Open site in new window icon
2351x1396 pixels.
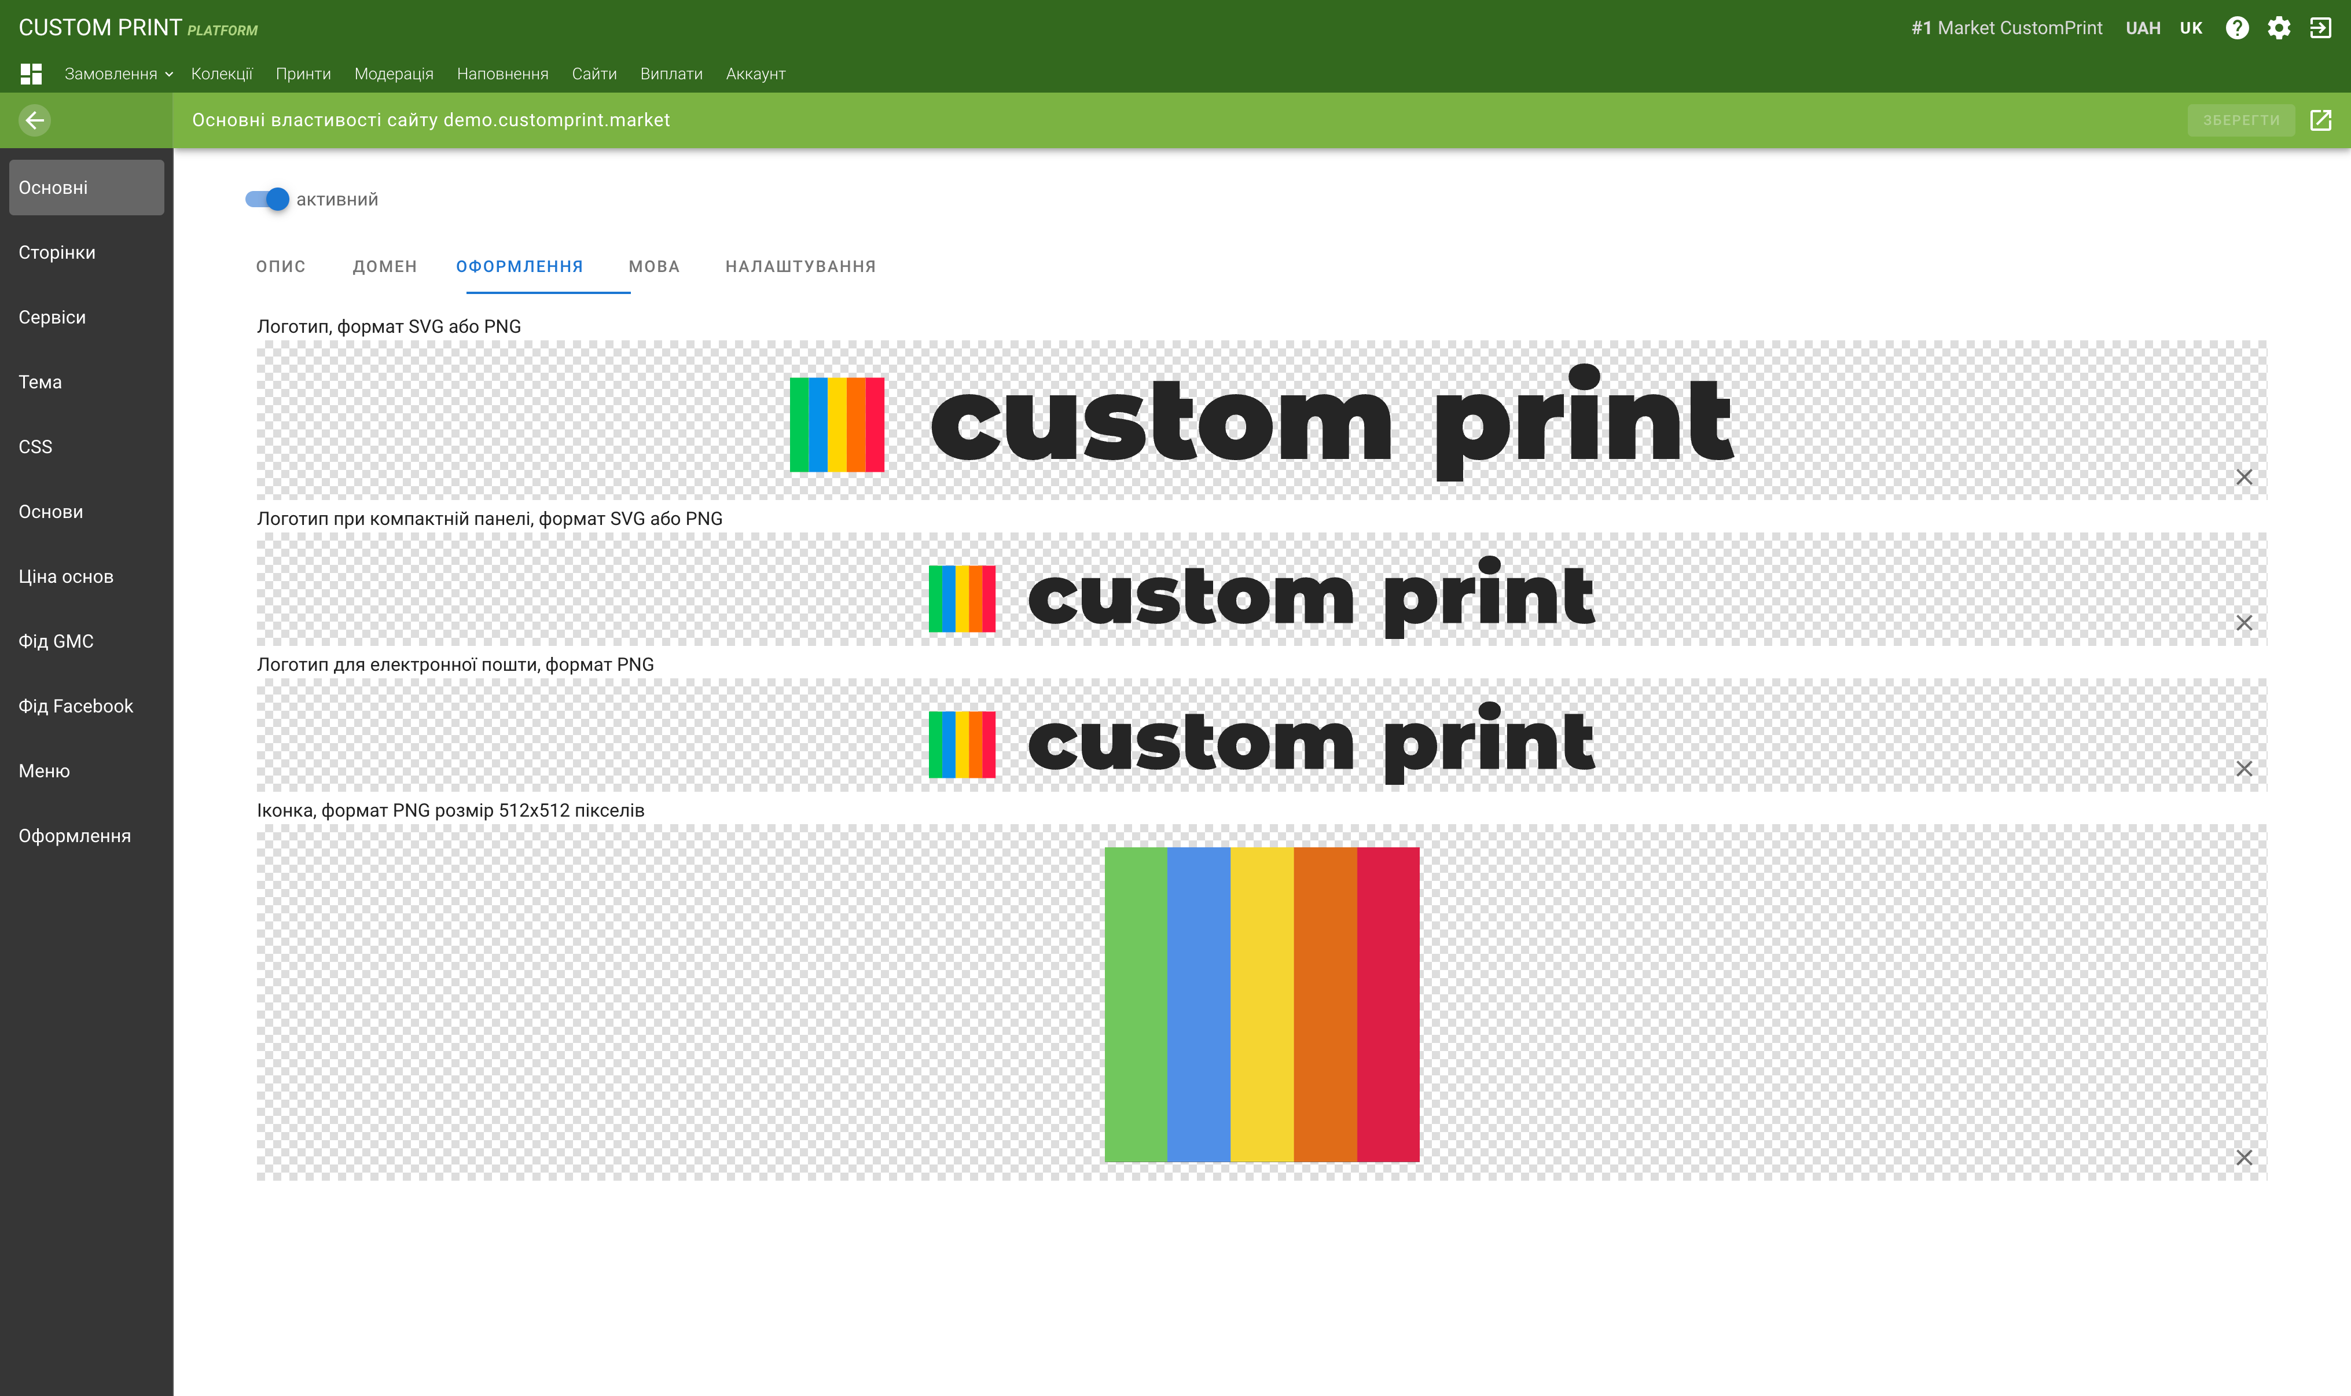point(2320,120)
